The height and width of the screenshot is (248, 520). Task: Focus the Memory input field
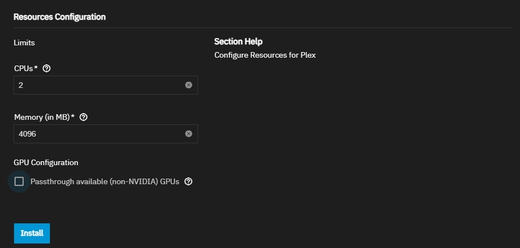pyautogui.click(x=105, y=134)
